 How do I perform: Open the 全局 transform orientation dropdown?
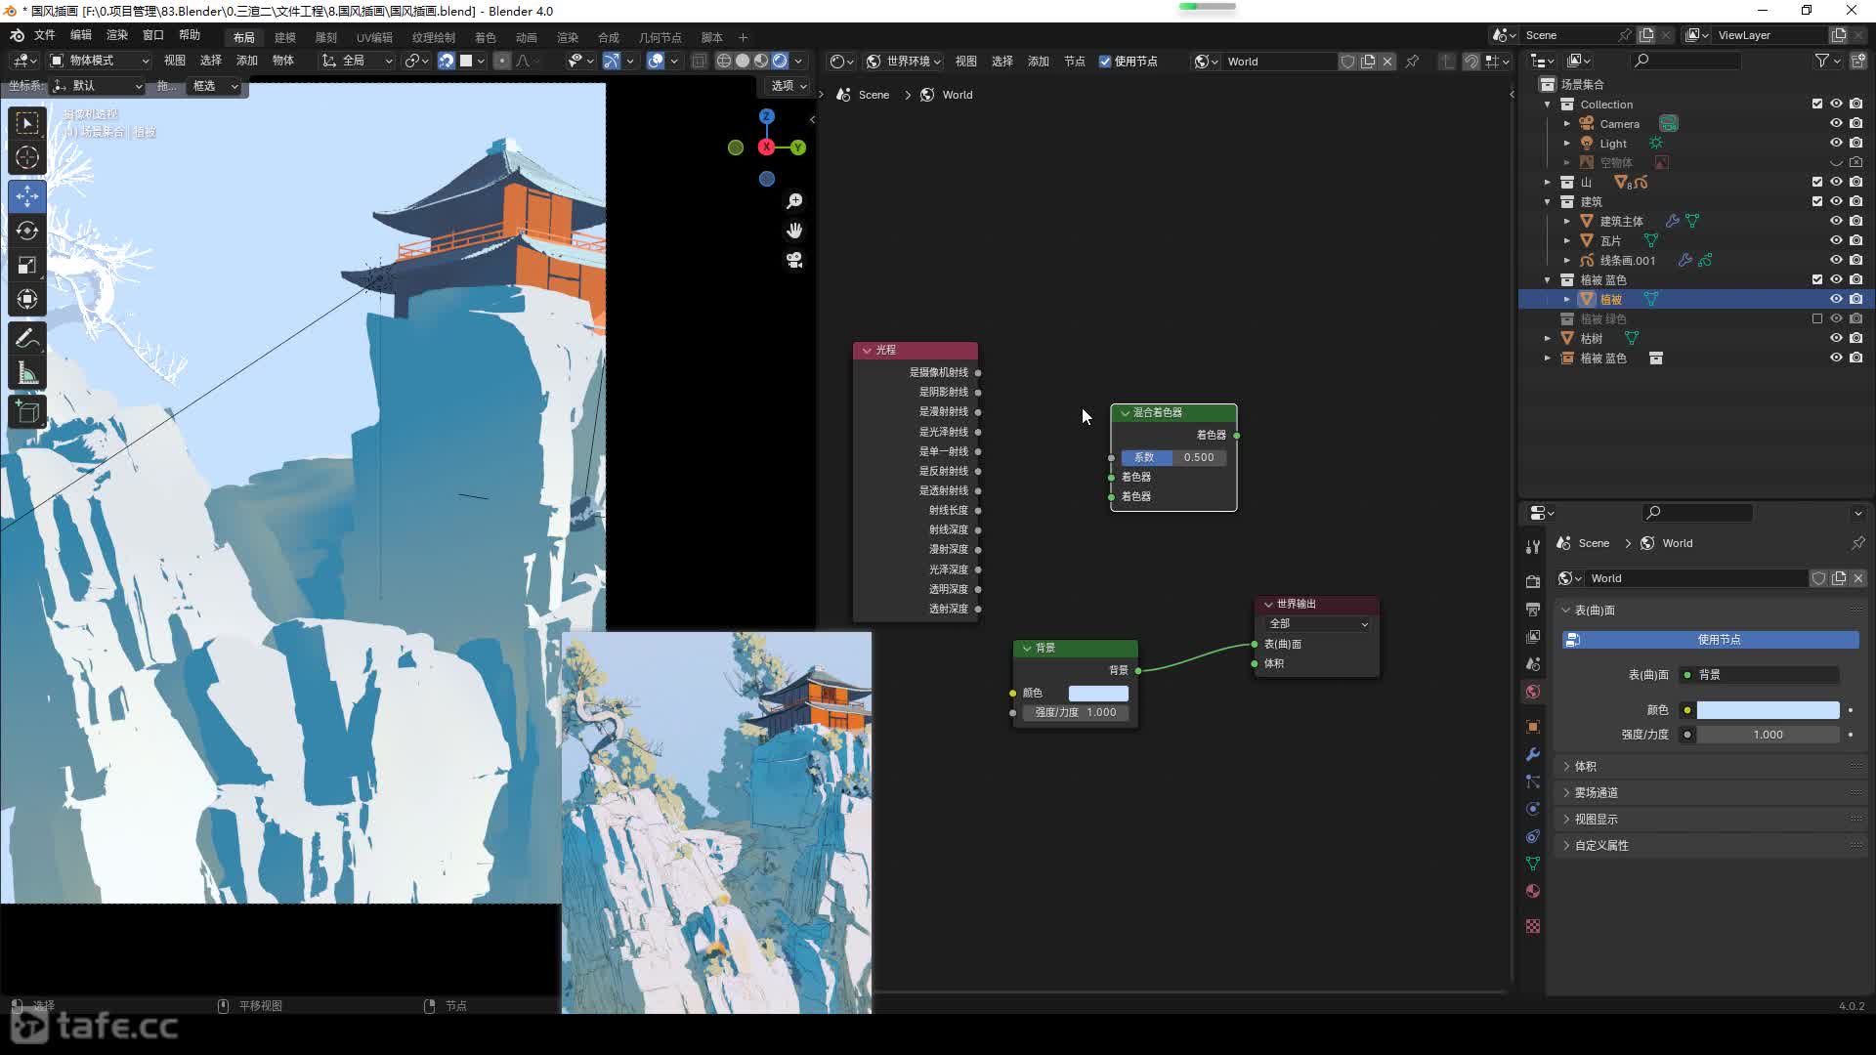tap(358, 61)
